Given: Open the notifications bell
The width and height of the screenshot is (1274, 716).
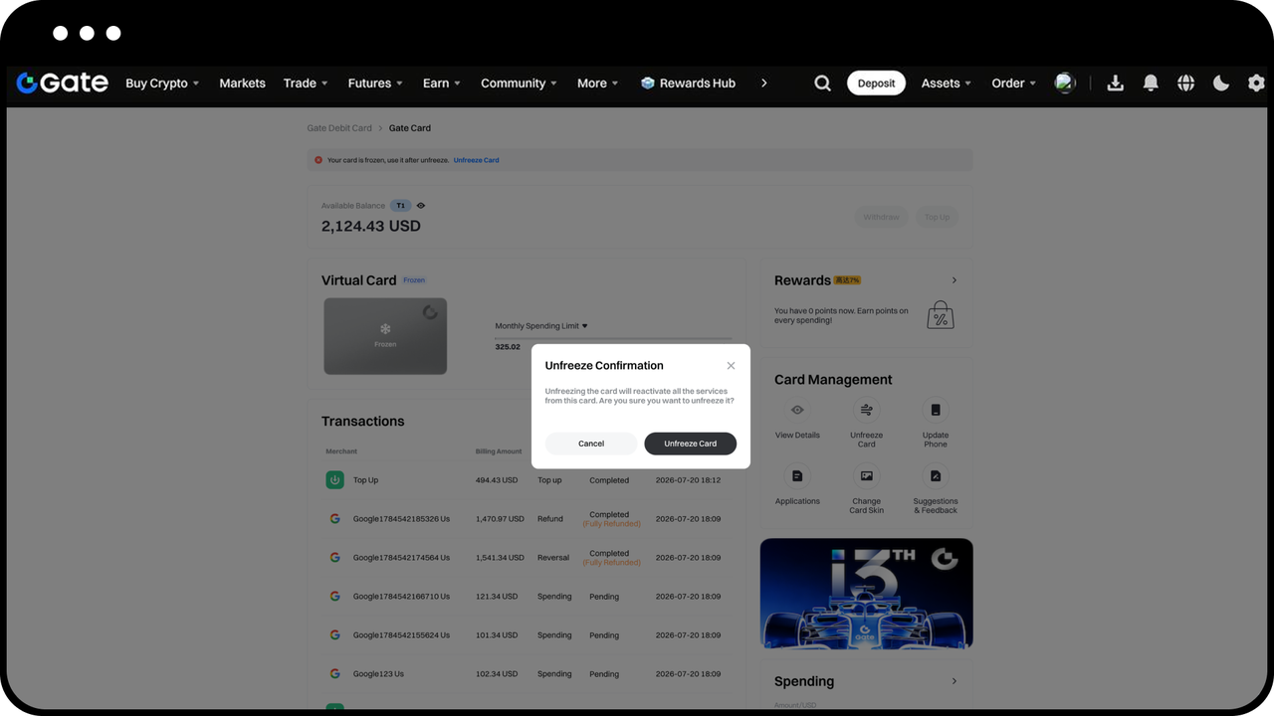Looking at the screenshot, I should click(1151, 84).
